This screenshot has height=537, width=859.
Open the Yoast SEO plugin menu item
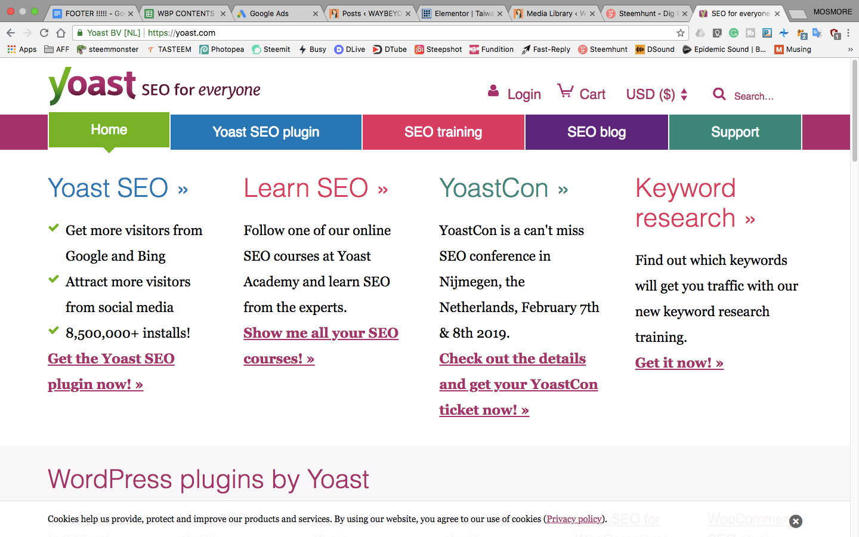coord(266,132)
